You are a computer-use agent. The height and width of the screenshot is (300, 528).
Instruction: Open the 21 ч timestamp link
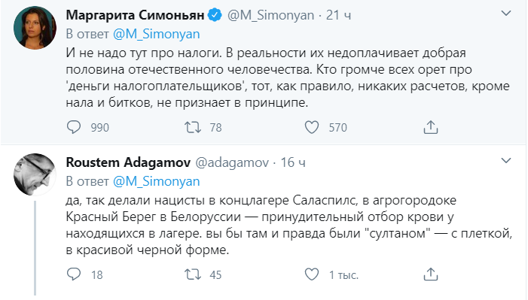click(x=338, y=16)
